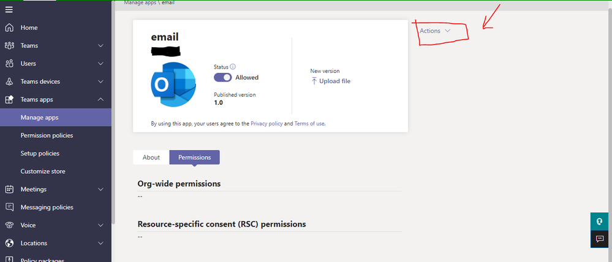Open the hamburger navigation menu
612x262 pixels.
coord(9,10)
